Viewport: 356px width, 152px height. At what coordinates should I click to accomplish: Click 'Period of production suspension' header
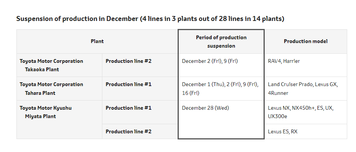(x=221, y=42)
